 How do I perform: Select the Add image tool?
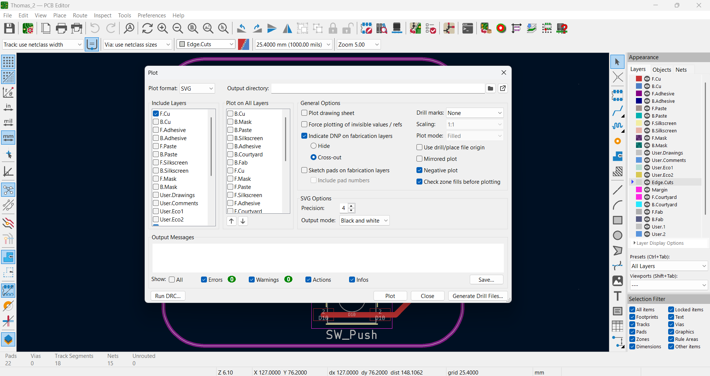[617, 281]
